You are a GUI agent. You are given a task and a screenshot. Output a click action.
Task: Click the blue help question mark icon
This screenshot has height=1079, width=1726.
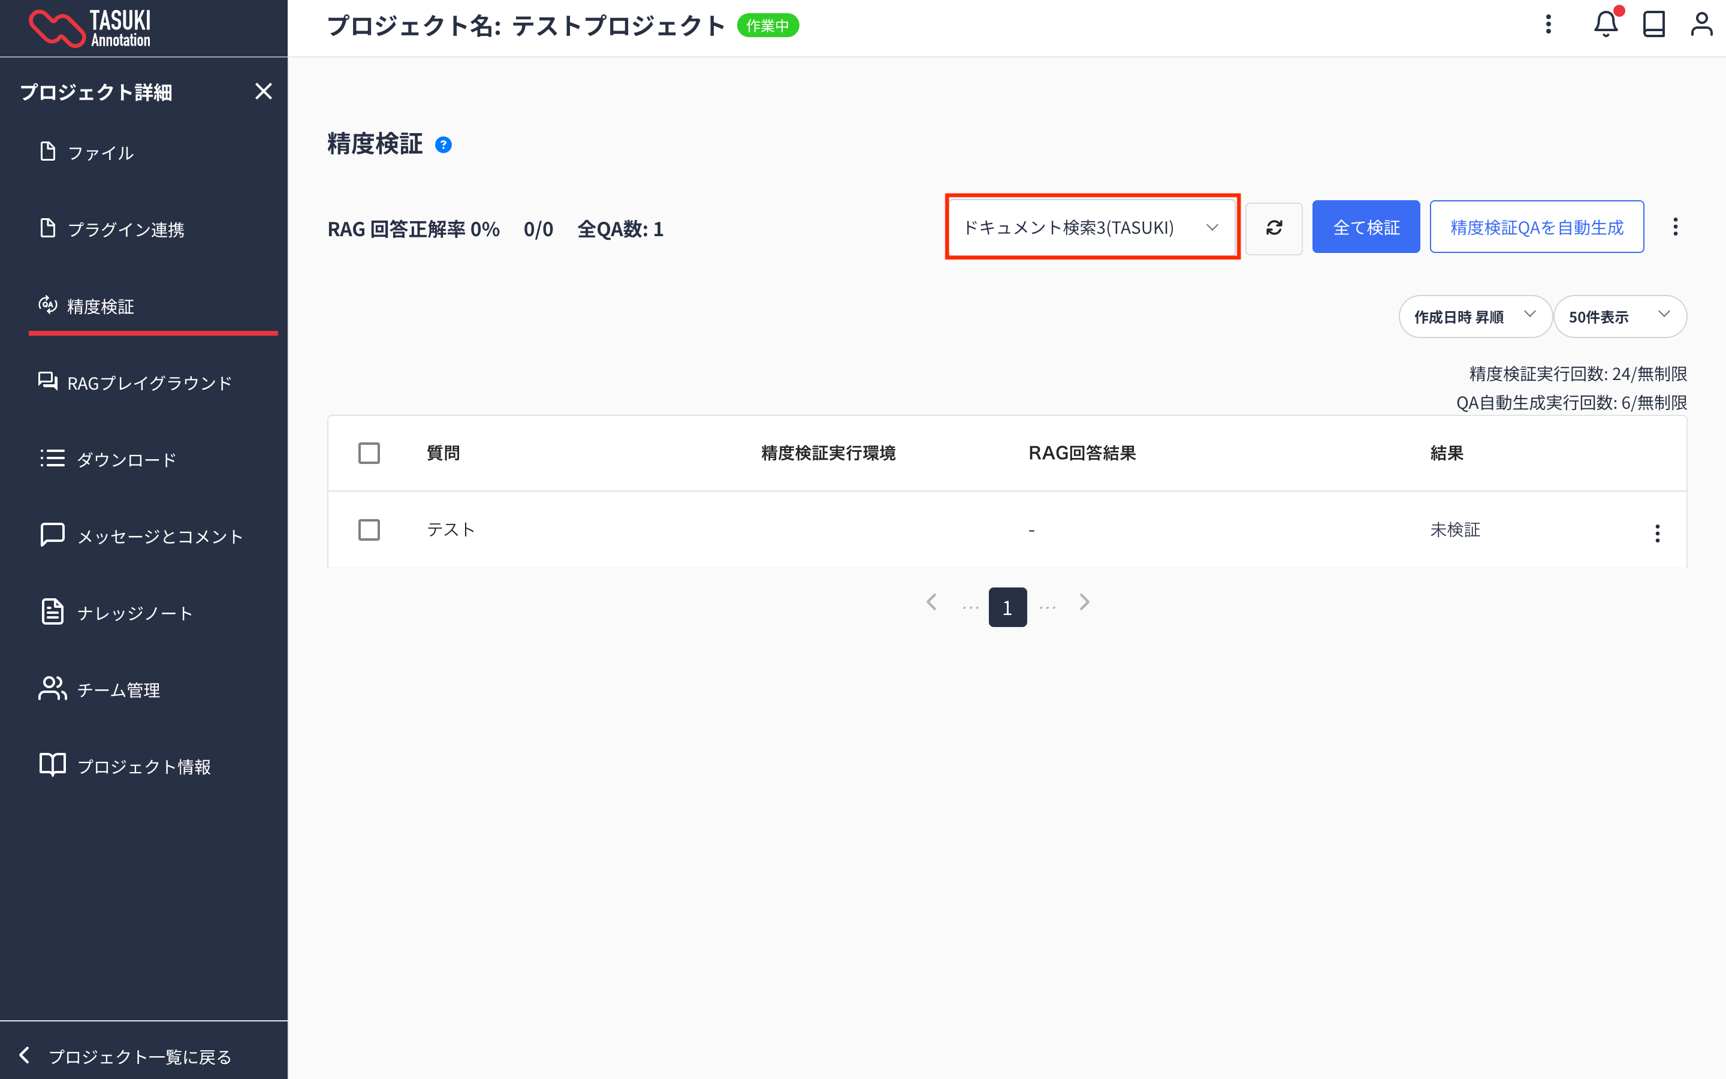click(443, 145)
